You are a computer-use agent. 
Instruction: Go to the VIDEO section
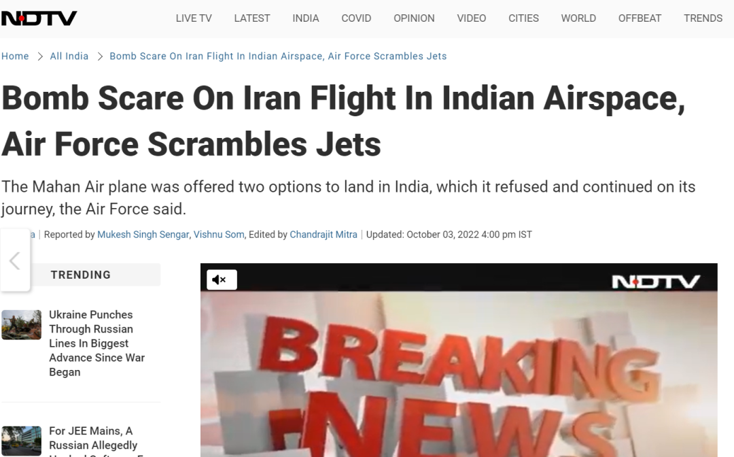472,18
